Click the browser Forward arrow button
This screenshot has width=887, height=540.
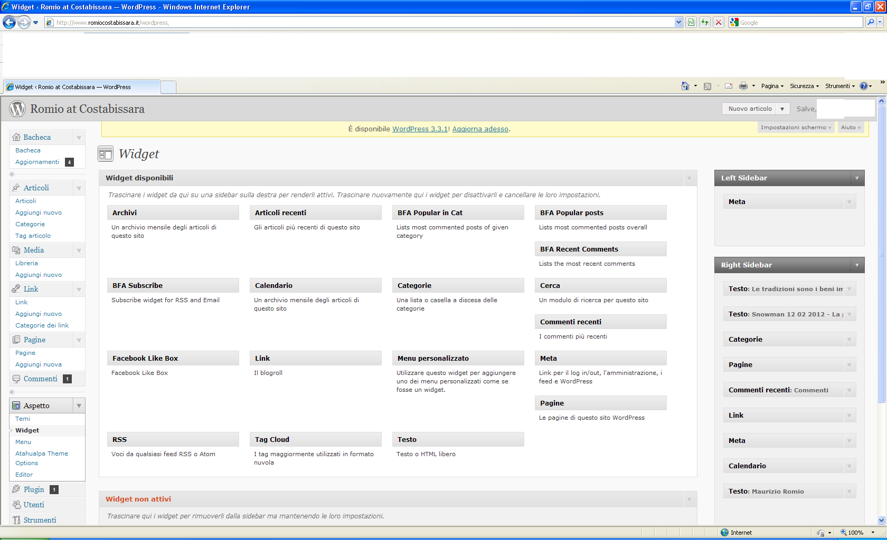pos(24,22)
